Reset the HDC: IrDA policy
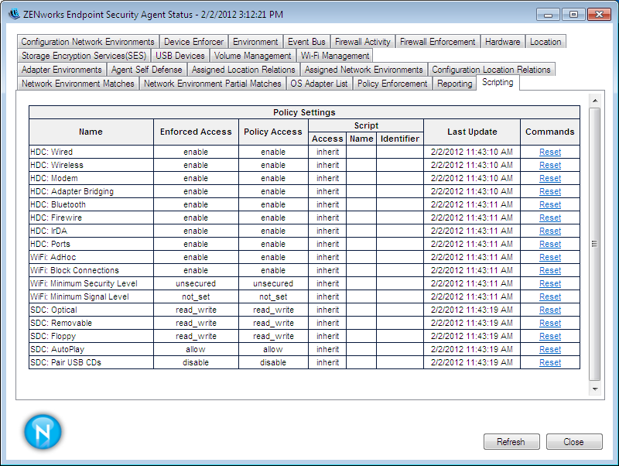 coord(550,231)
